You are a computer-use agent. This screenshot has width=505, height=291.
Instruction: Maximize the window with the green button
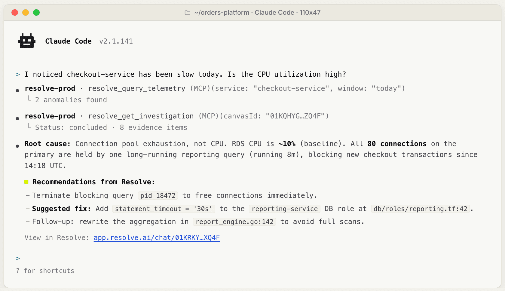[36, 12]
